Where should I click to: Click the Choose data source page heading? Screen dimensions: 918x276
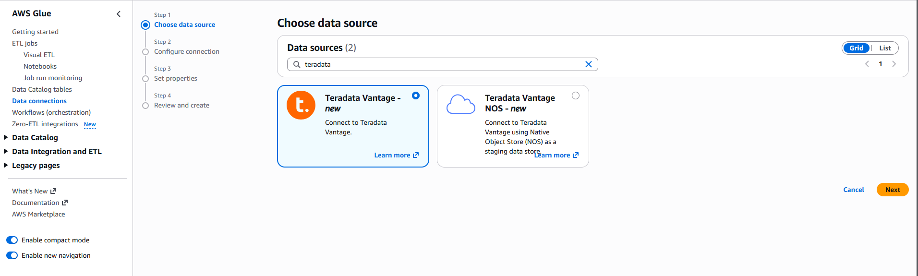327,23
